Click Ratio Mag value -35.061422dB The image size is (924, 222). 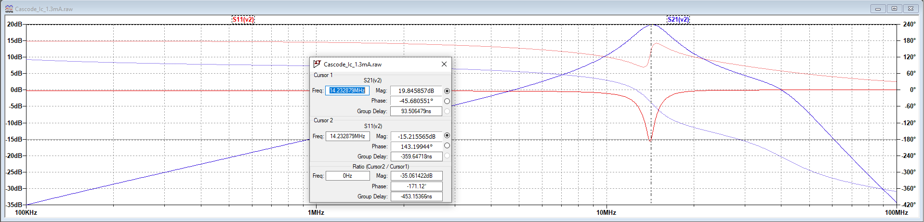(x=416, y=176)
